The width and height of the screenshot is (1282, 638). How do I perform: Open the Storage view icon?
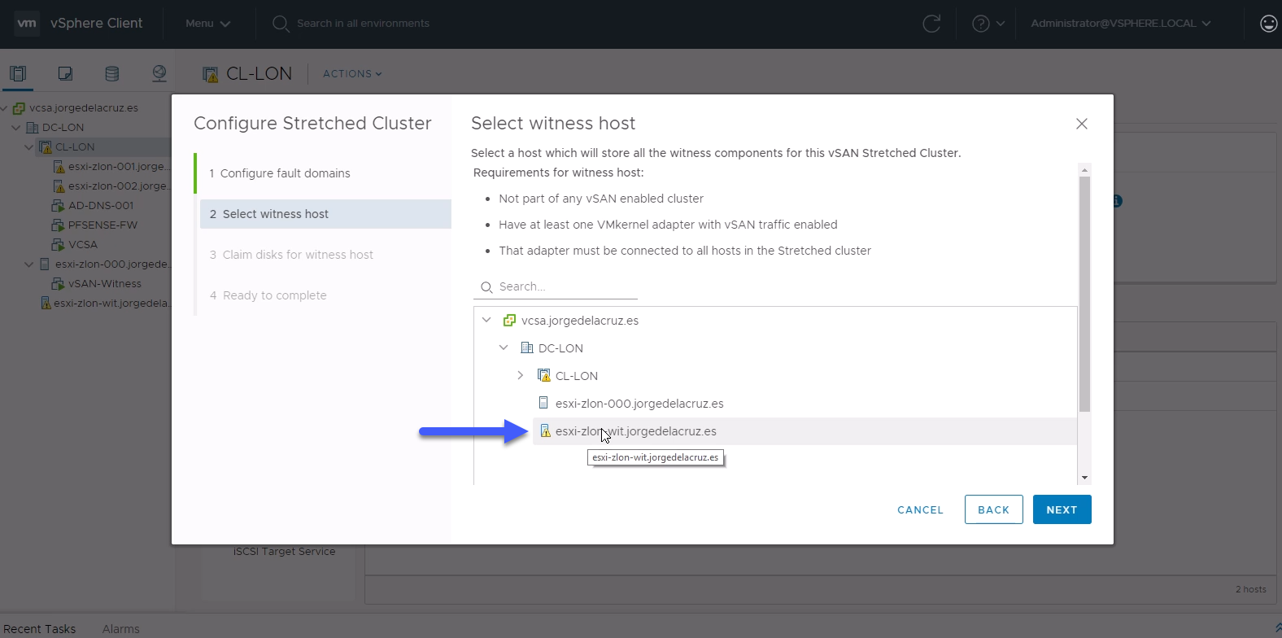pyautogui.click(x=112, y=73)
